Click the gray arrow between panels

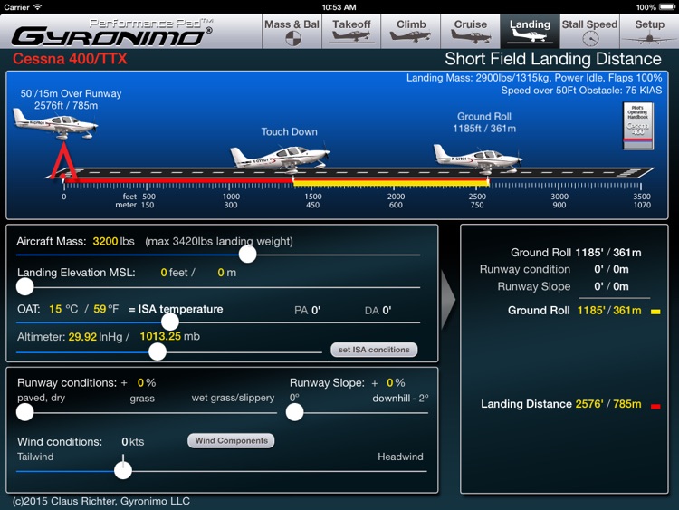[x=448, y=299]
